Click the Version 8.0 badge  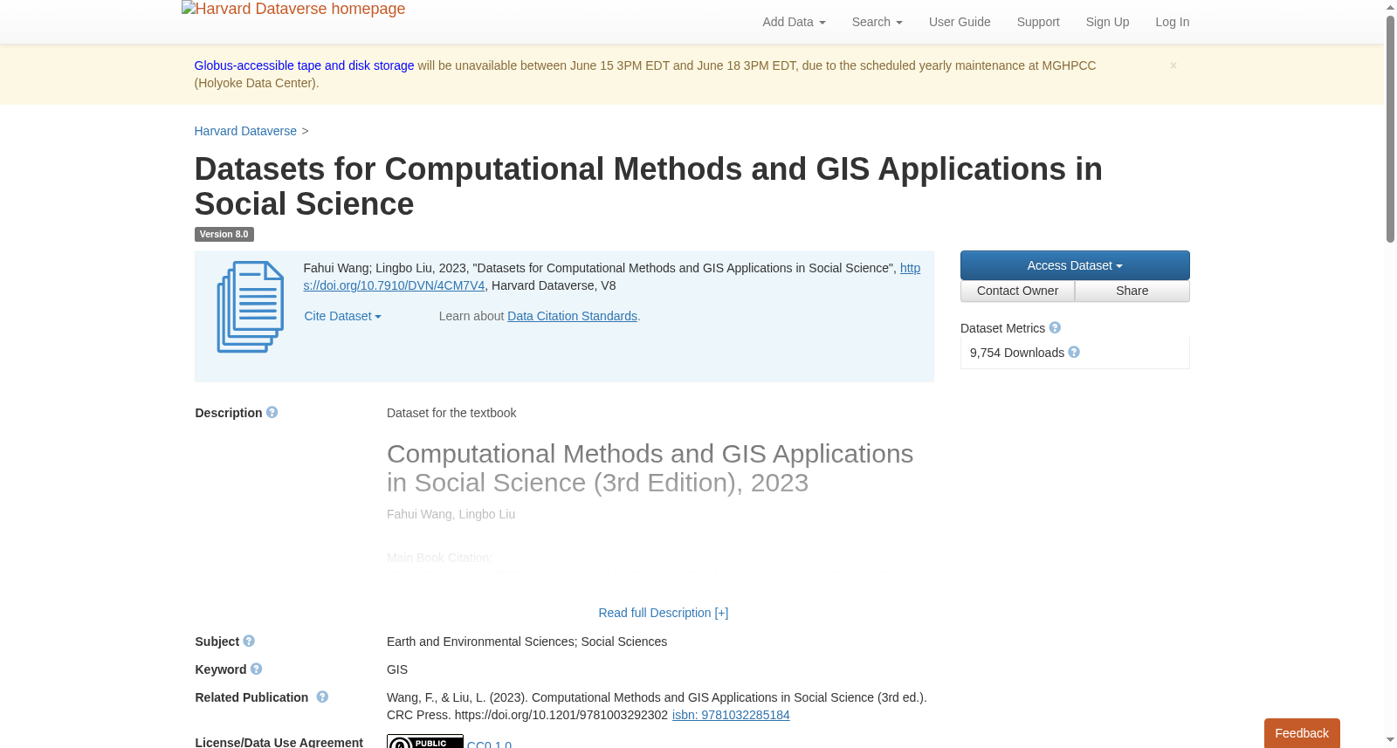(x=224, y=234)
